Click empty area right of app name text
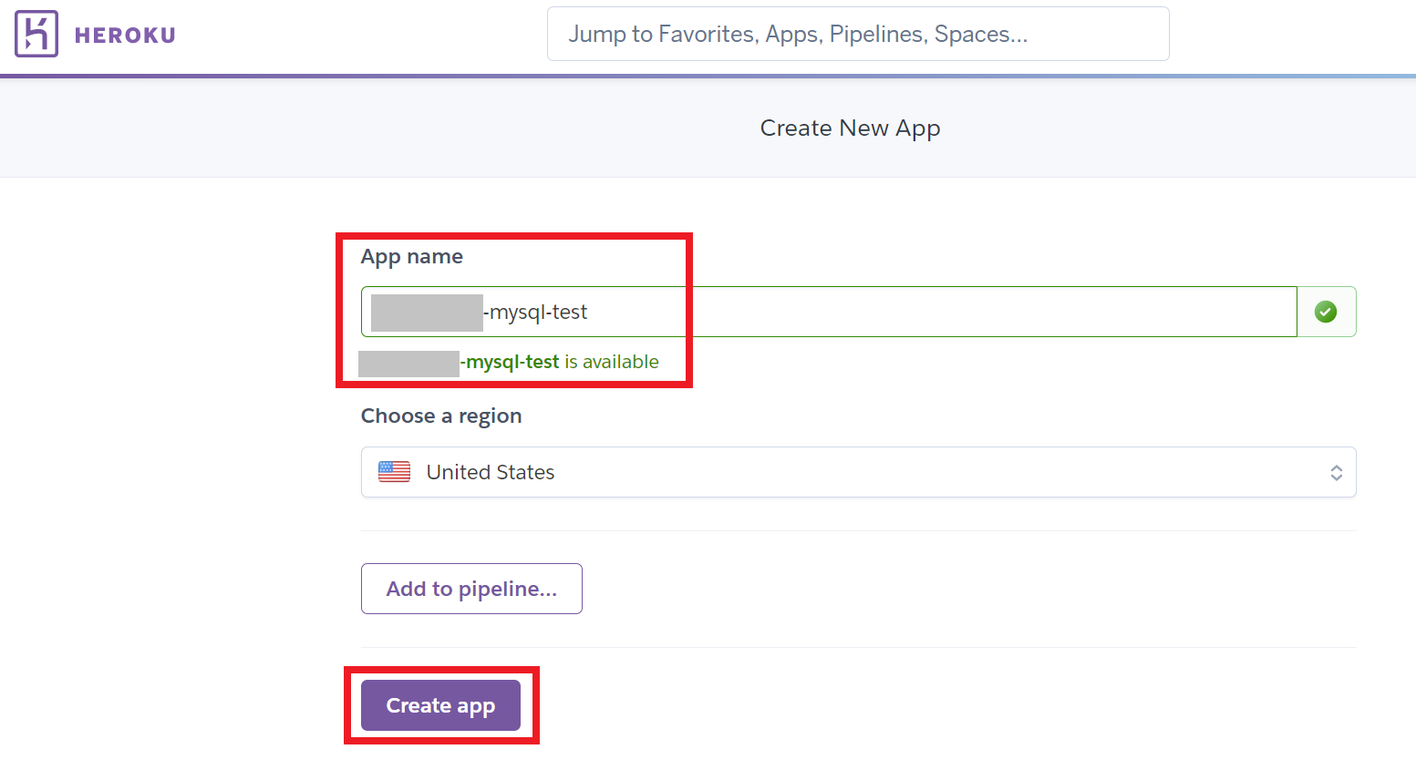The image size is (1416, 770). pyautogui.click(x=939, y=312)
